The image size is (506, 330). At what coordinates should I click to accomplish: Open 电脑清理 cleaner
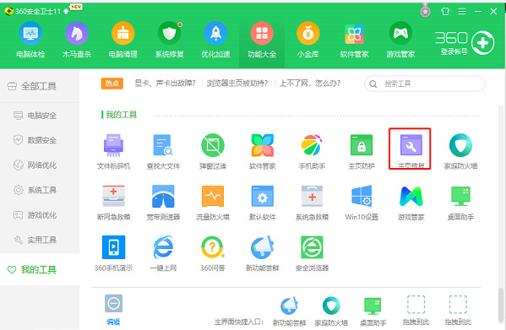[x=123, y=40]
